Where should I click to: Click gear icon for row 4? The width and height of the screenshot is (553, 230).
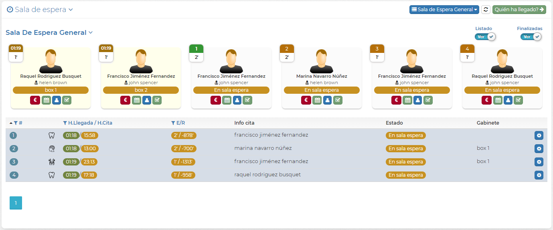pyautogui.click(x=539, y=175)
